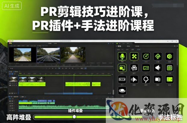Toggle the eye visibility icon on the video track

point(10,83)
